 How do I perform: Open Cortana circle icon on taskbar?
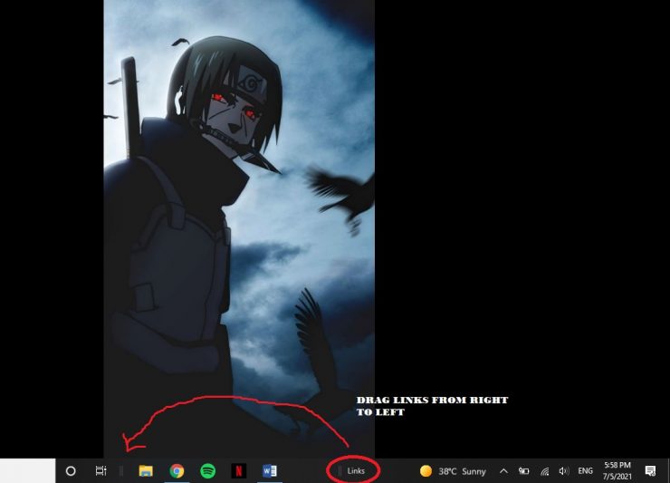click(x=71, y=471)
